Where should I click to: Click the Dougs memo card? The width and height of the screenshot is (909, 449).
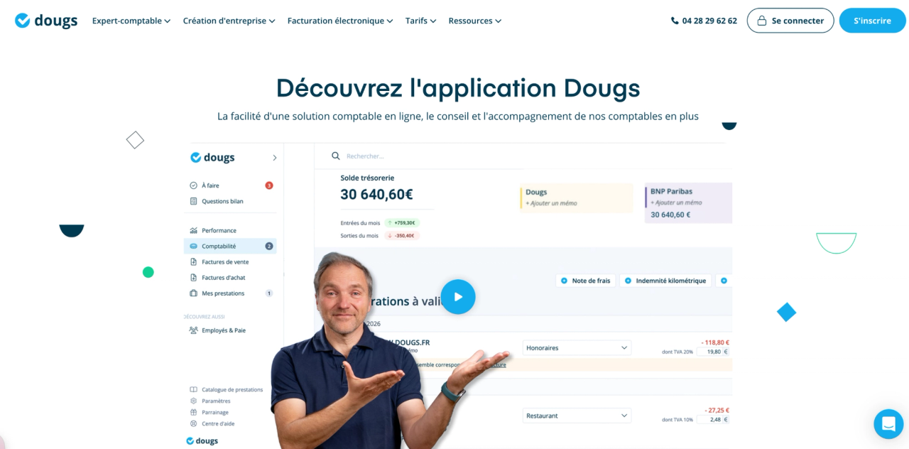coord(576,198)
